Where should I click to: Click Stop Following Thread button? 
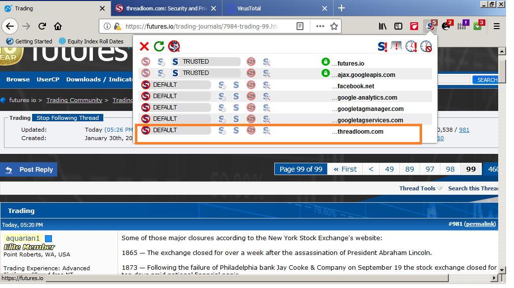(68, 118)
